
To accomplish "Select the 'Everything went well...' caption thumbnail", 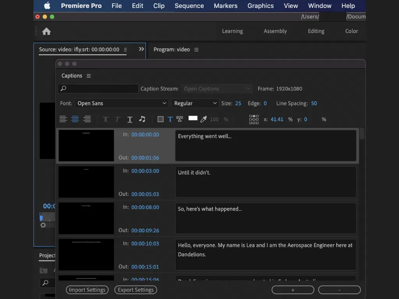I will tap(86, 146).
